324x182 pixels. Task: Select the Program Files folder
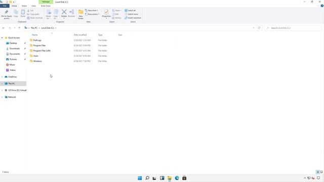(39, 45)
